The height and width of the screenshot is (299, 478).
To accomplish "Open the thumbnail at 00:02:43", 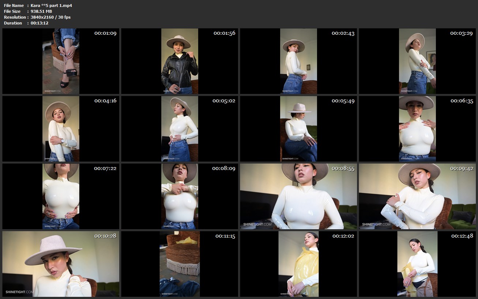I will [x=298, y=61].
